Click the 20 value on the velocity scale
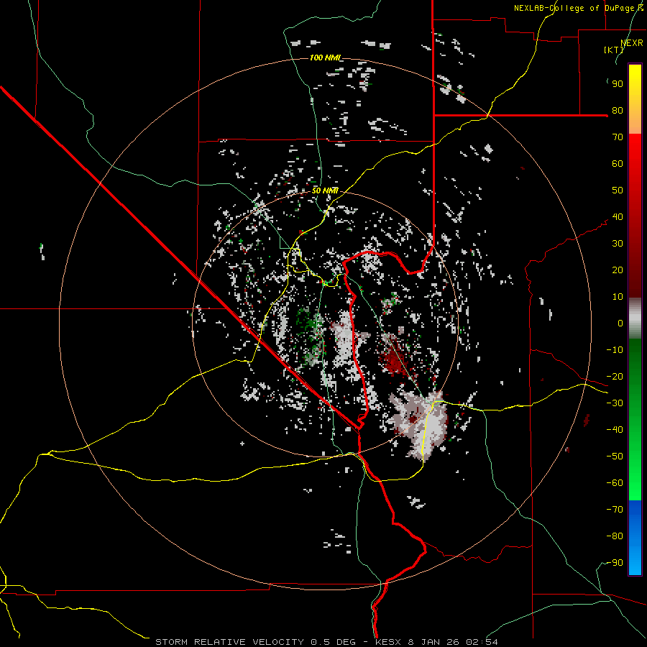Viewport: 647px width, 647px height. pyautogui.click(x=618, y=270)
